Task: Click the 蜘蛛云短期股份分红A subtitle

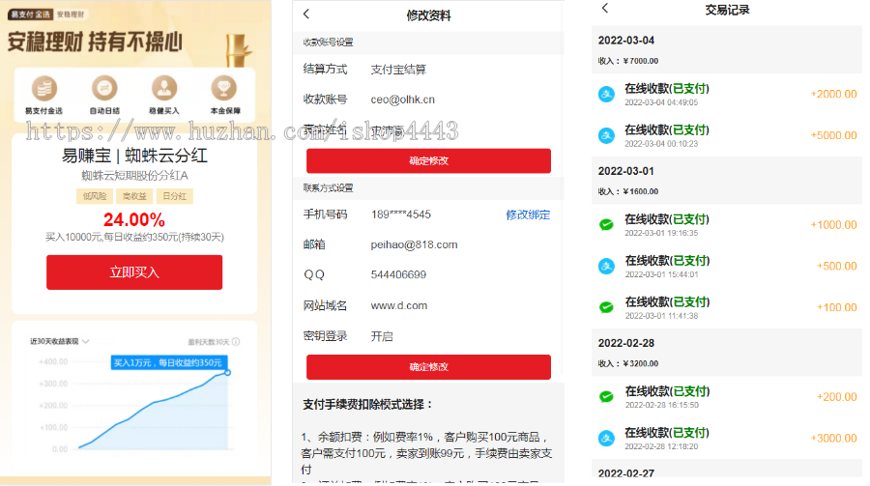Action: pyautogui.click(x=134, y=176)
